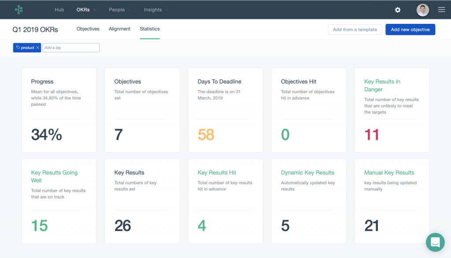This screenshot has width=451, height=258.
Task: Expand the Insights dropdown chevron
Action: pos(166,10)
